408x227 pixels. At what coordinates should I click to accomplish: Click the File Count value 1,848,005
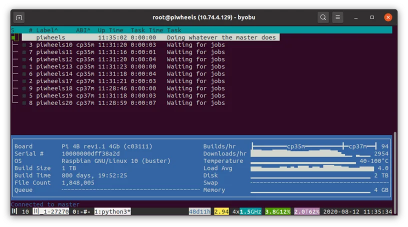pos(78,182)
